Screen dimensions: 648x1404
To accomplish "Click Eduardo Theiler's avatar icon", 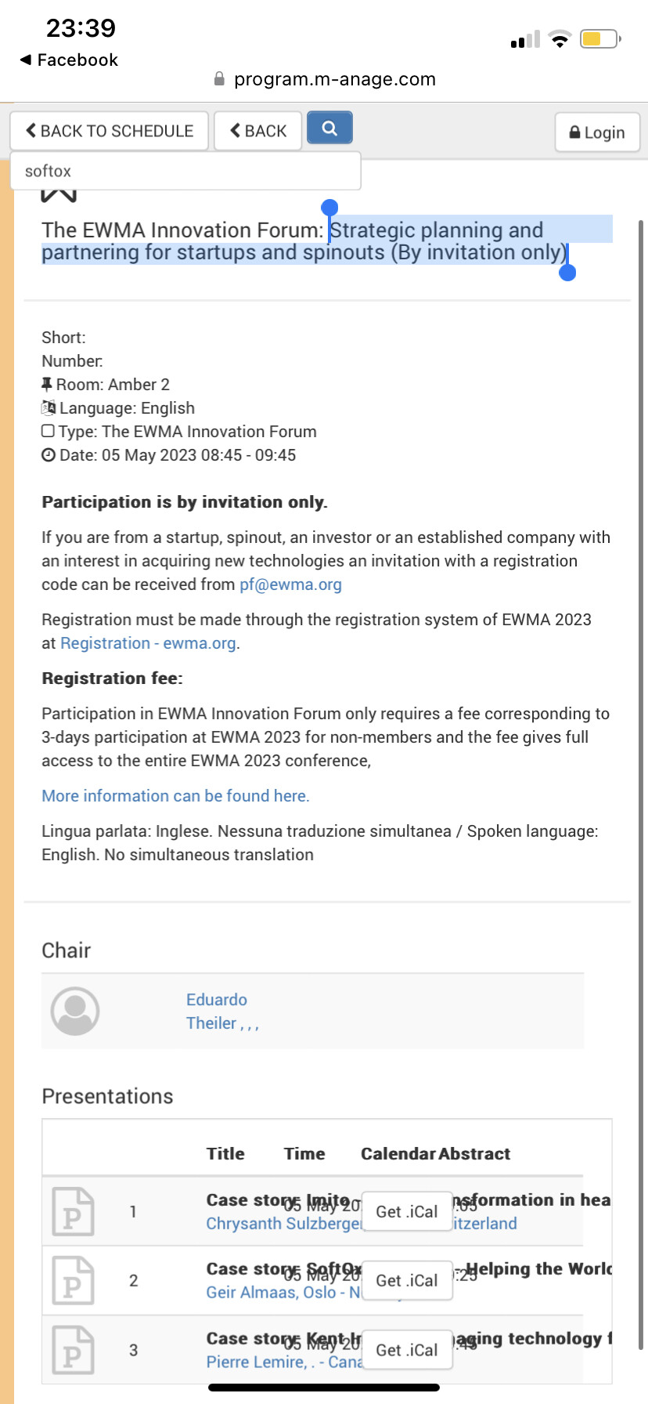I will click(x=75, y=1011).
